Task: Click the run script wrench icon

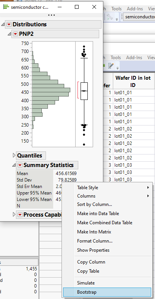Action: click(x=109, y=17)
